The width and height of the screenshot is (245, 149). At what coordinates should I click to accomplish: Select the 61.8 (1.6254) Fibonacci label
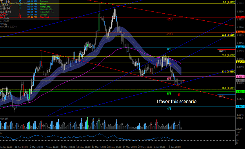228,88
